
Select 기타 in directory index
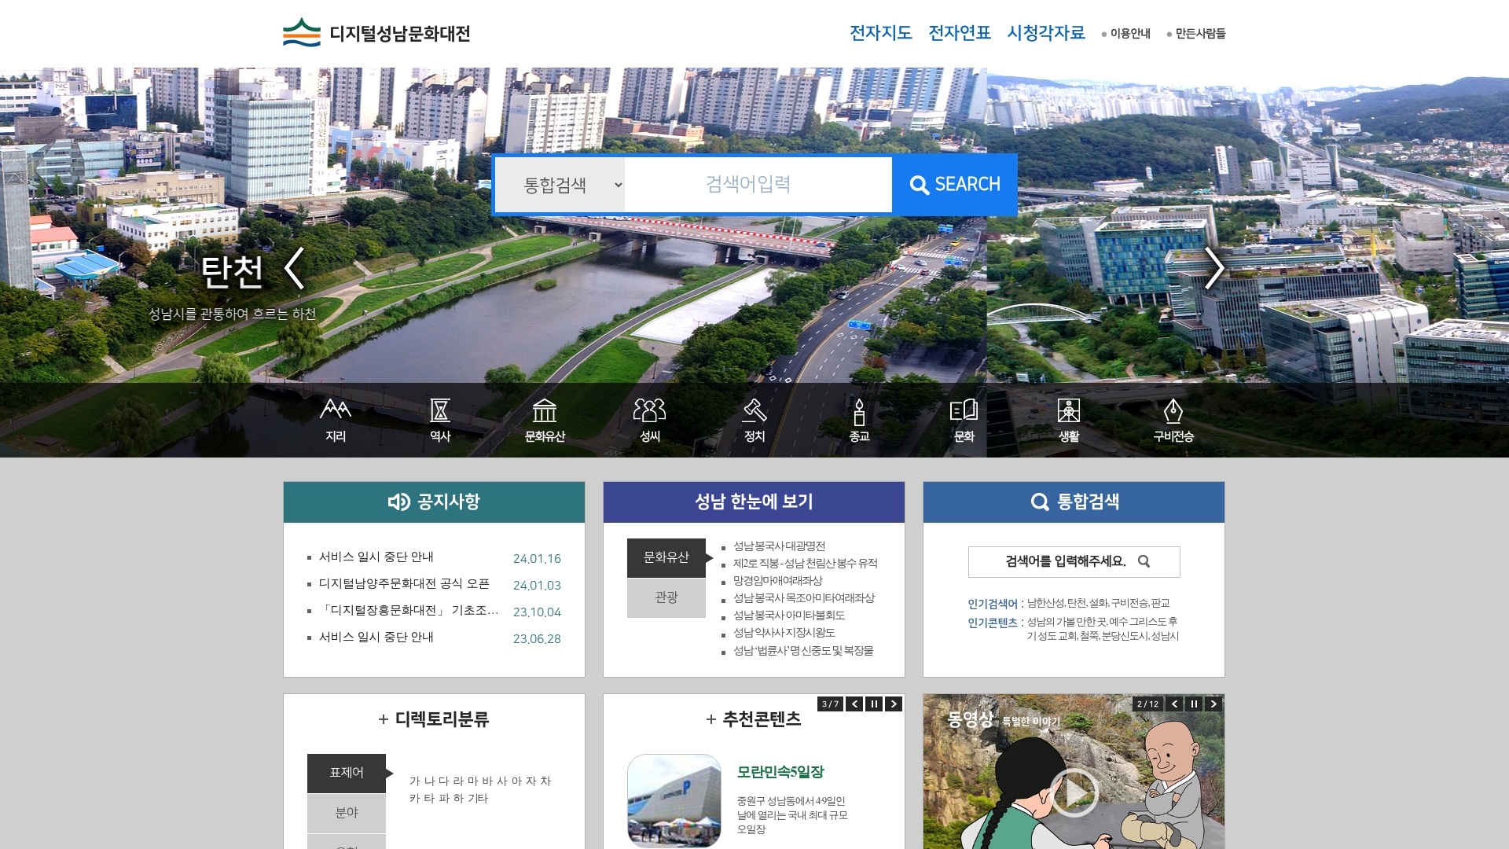pos(478,799)
